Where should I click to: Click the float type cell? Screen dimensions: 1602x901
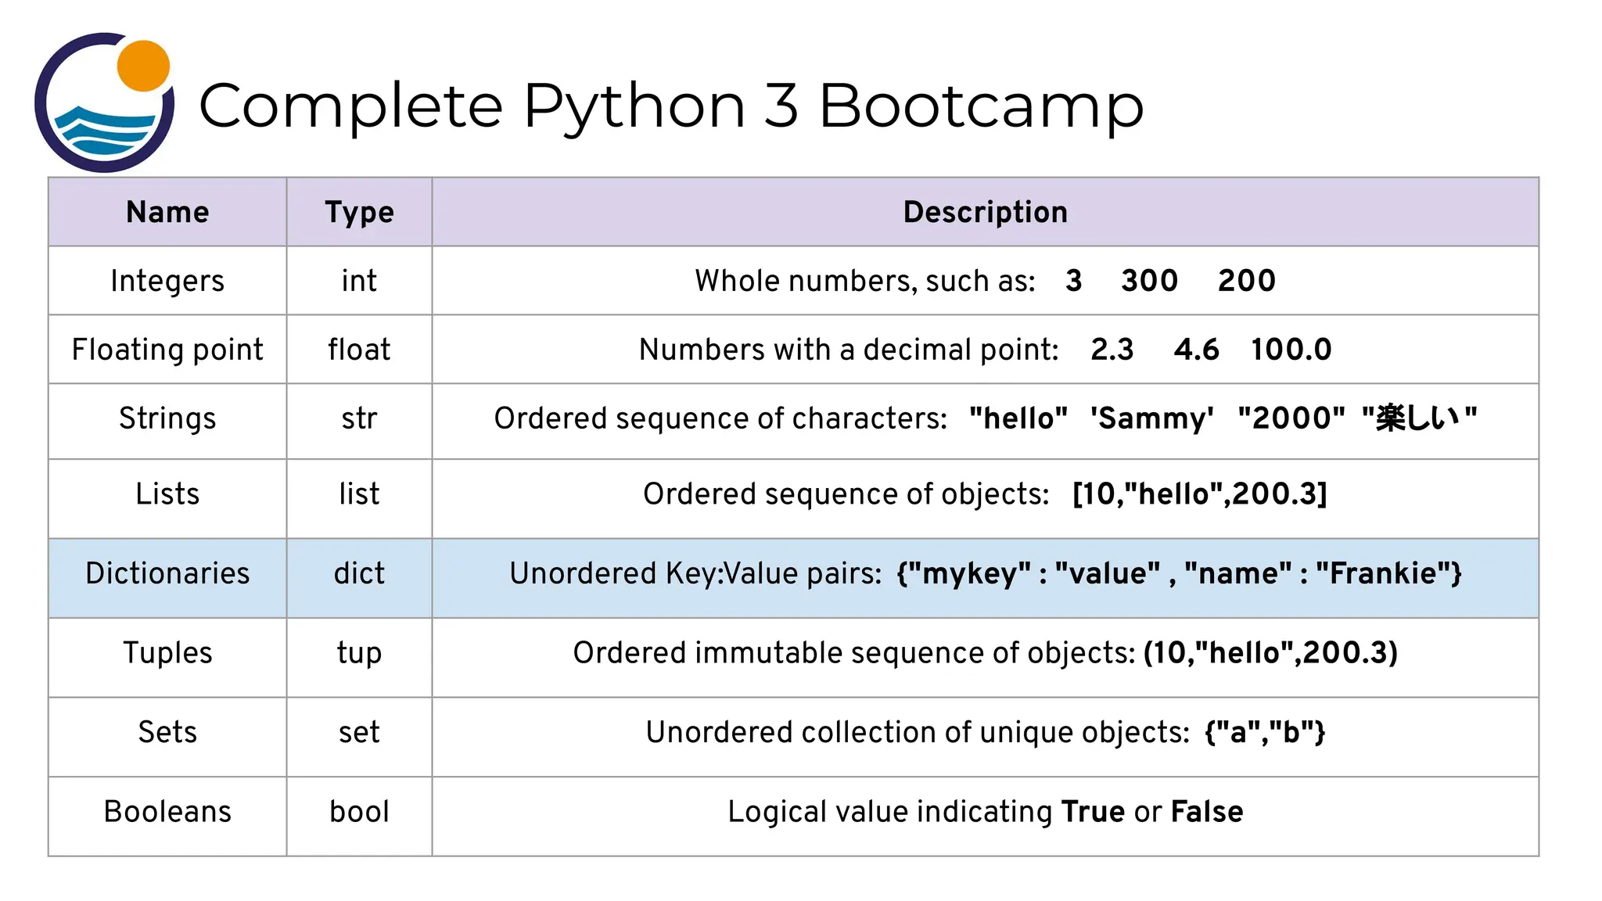tap(359, 350)
